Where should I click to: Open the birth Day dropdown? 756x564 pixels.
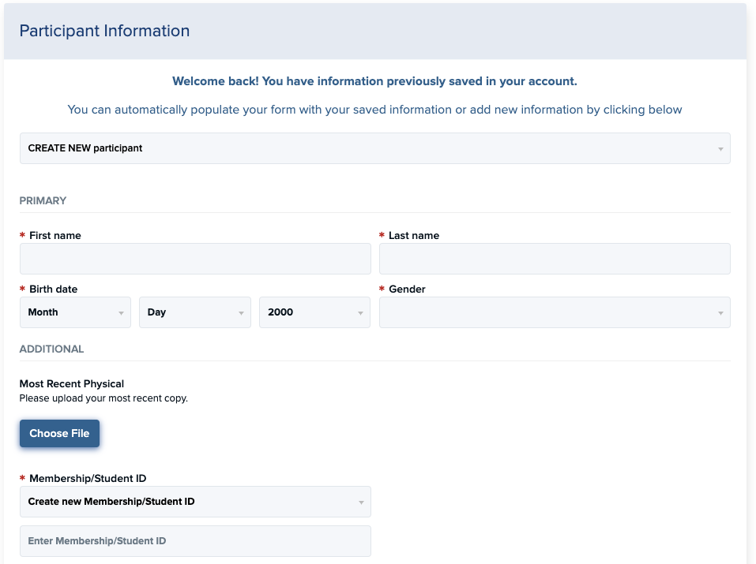[x=195, y=312]
